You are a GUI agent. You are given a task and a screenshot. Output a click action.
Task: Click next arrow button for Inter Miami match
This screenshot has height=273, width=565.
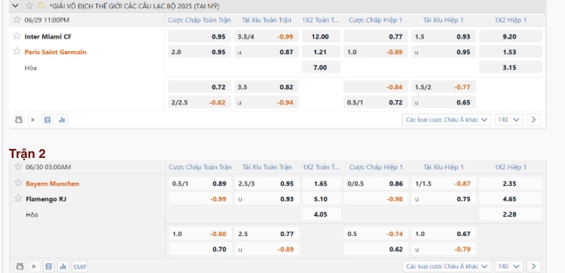tap(533, 120)
